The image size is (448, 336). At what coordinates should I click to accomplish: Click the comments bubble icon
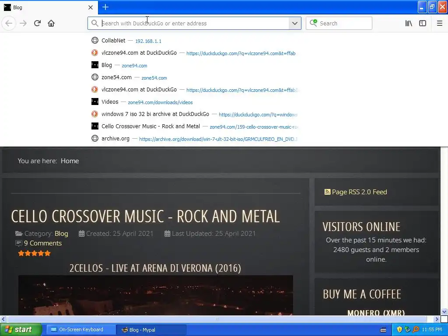(18, 243)
